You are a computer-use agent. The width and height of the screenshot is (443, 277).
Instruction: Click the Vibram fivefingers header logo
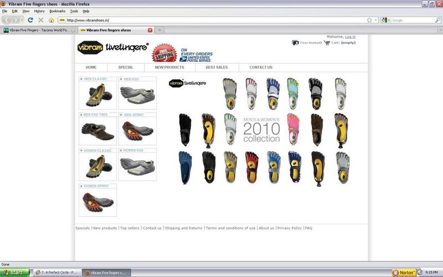(x=113, y=48)
